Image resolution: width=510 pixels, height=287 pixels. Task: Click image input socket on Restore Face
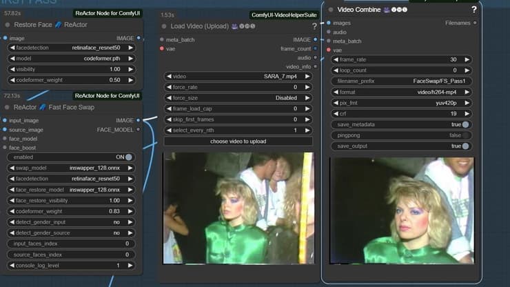click(5, 38)
